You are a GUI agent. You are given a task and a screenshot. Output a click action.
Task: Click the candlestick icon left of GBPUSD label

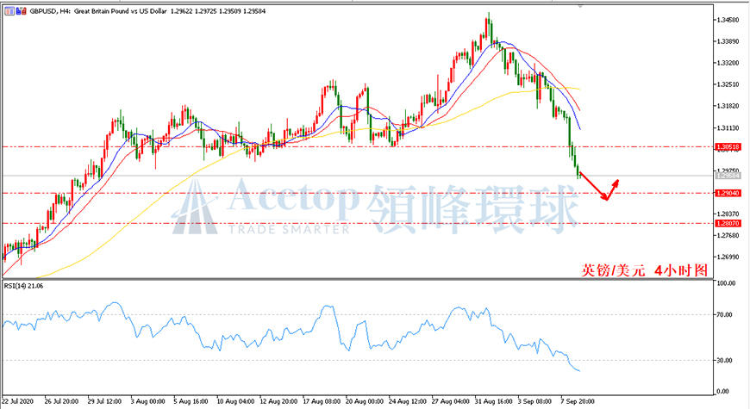[21, 11]
